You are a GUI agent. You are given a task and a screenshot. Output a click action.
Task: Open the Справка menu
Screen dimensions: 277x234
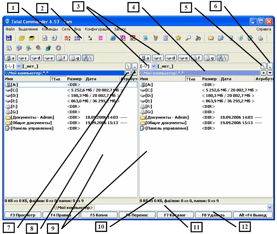(x=263, y=29)
